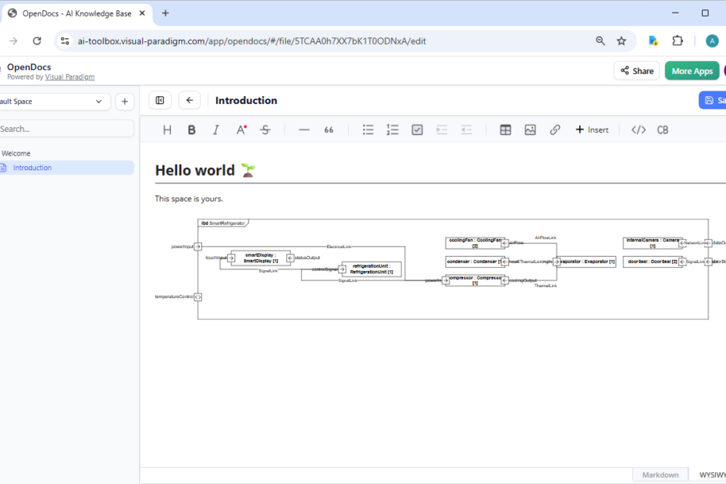Insert a hyperlink via the link icon
The image size is (726, 484).
tap(555, 130)
